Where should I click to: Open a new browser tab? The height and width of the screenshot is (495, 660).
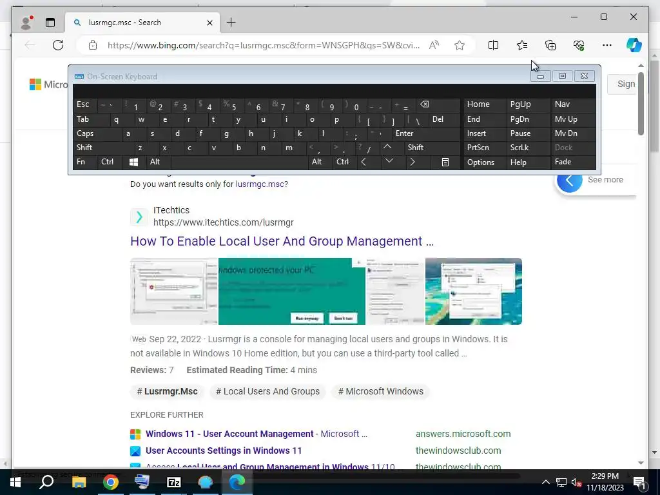click(x=231, y=23)
